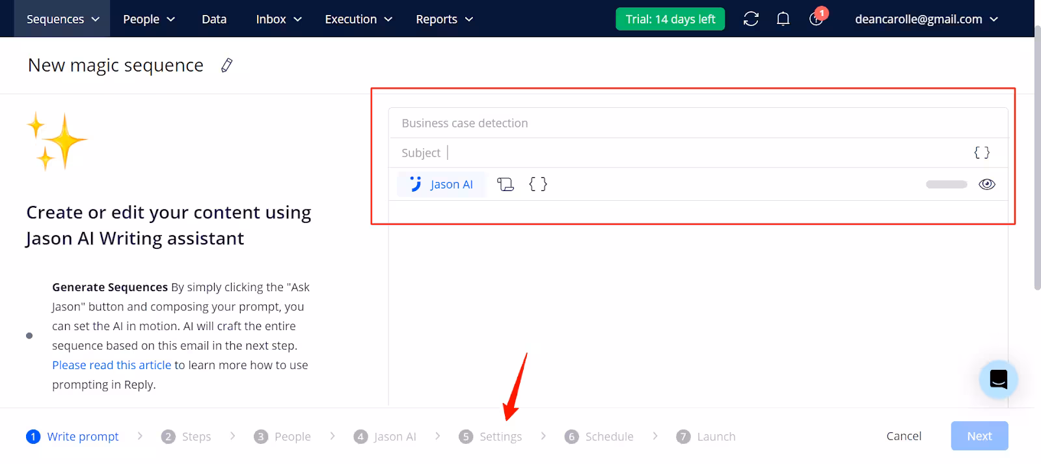This screenshot has width=1041, height=464.
Task: Expand the People dropdown
Action: tap(149, 19)
